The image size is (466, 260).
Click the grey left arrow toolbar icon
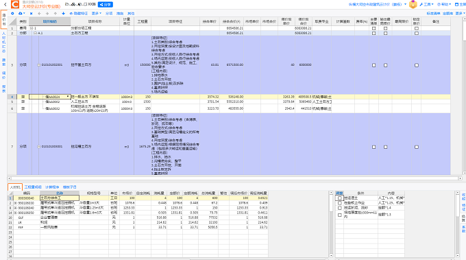click(x=39, y=14)
